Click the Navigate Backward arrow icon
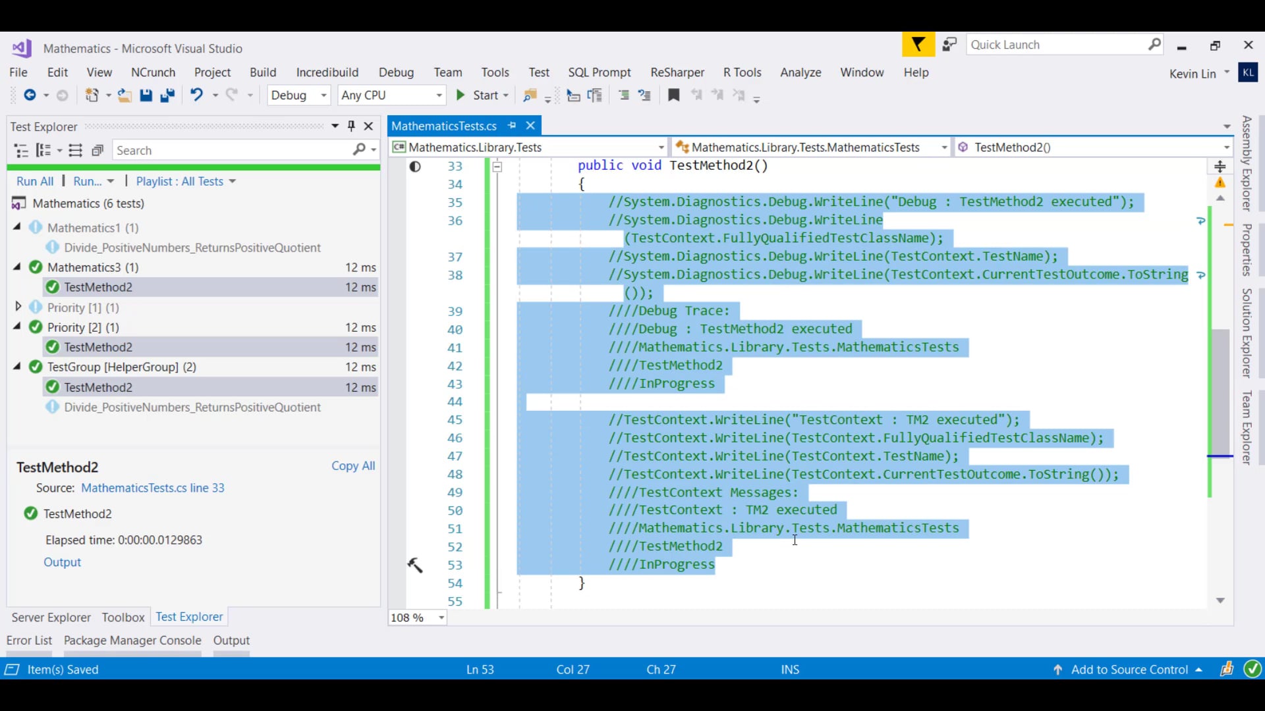1265x711 pixels. [x=30, y=95]
